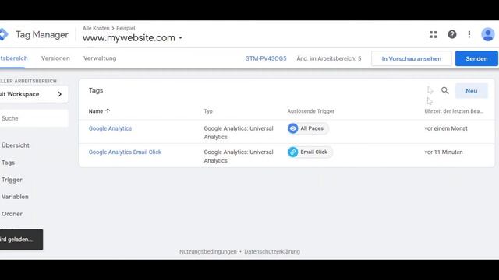The width and height of the screenshot is (499, 280).
Task: Toggle sort arrow beside Name column
Action: [108, 110]
